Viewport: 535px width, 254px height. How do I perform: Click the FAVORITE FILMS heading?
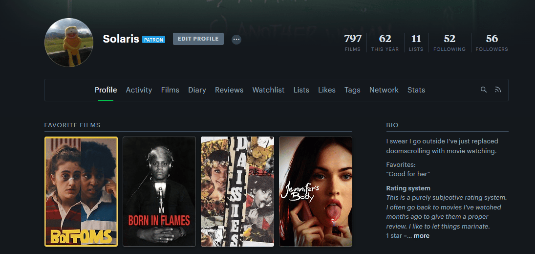tap(72, 125)
